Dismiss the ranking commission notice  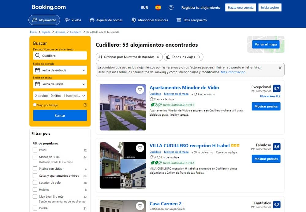click(280, 68)
